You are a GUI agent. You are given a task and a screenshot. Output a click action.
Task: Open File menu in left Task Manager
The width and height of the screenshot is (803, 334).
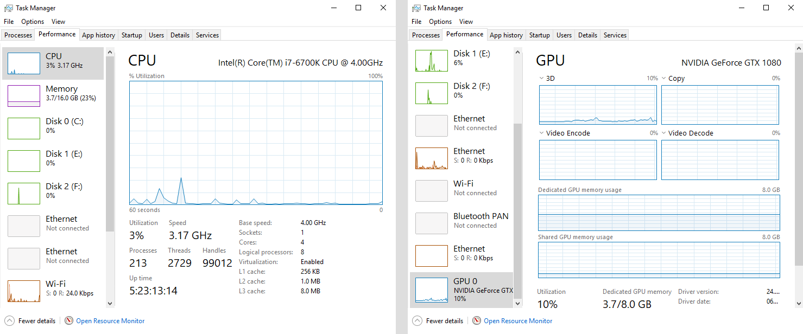pos(9,22)
